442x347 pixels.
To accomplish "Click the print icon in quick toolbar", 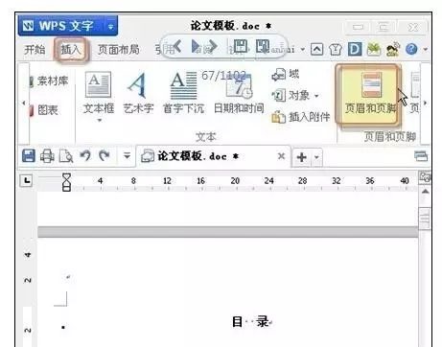I will pos(47,156).
